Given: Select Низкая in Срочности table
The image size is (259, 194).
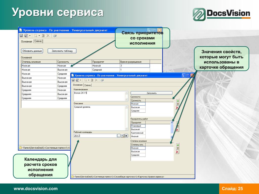Looking at the screenshot, I should click(138, 104).
